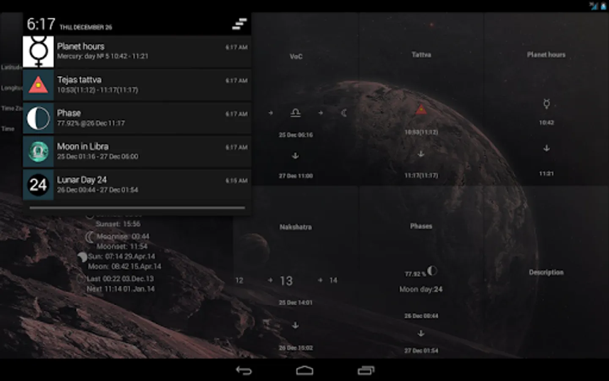609x381 pixels.
Task: Tap the eclipse icon beside Sun: 07:14
Action: point(82,257)
